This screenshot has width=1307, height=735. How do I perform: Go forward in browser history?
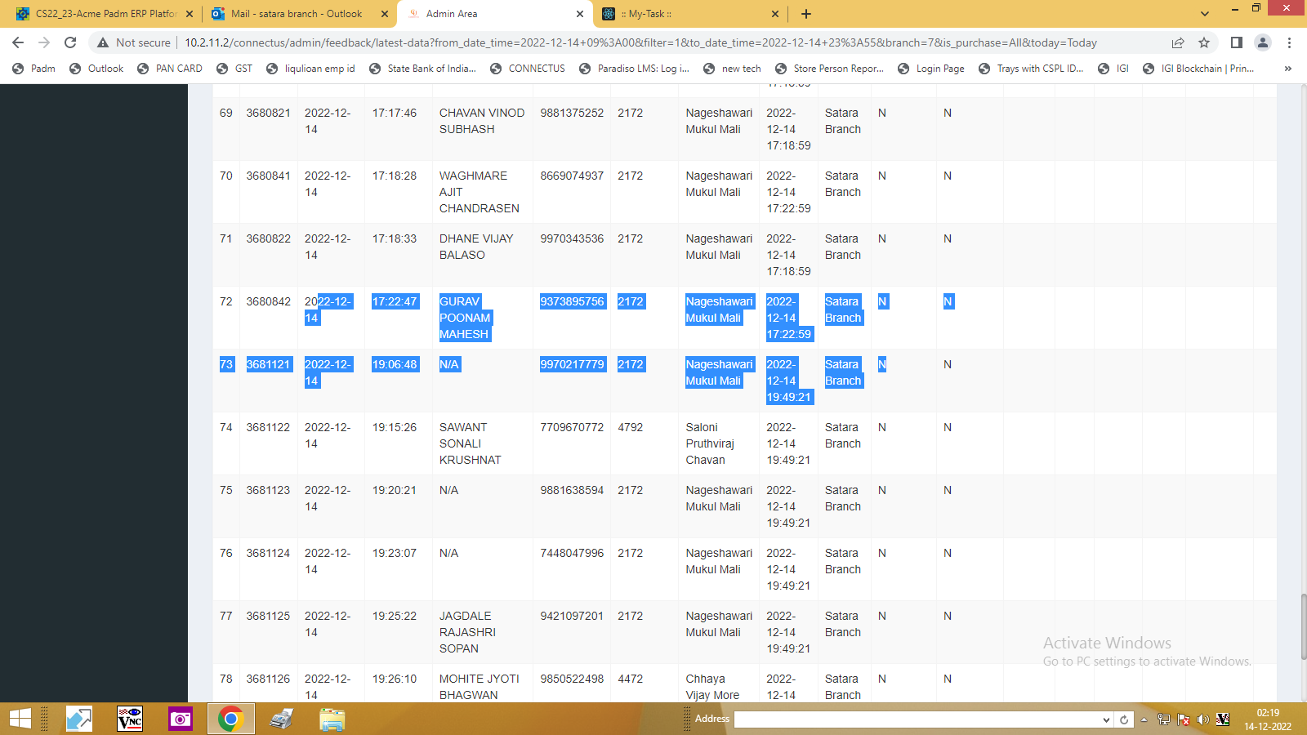pyautogui.click(x=44, y=42)
